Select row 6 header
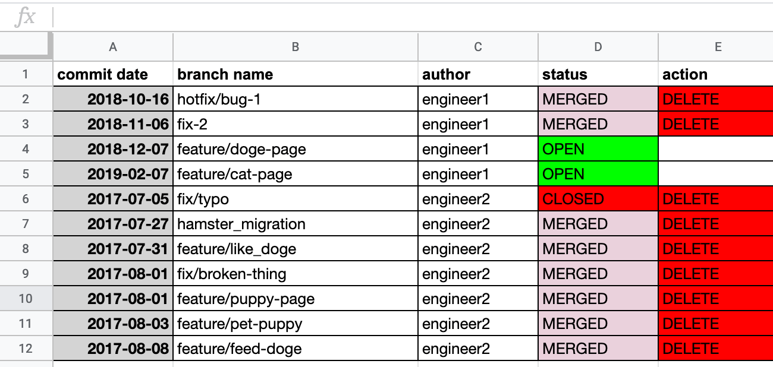 pyautogui.click(x=26, y=199)
